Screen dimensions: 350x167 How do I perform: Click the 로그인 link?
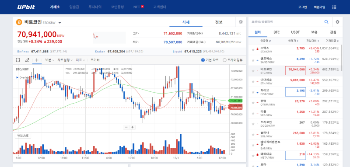tap(302, 7)
